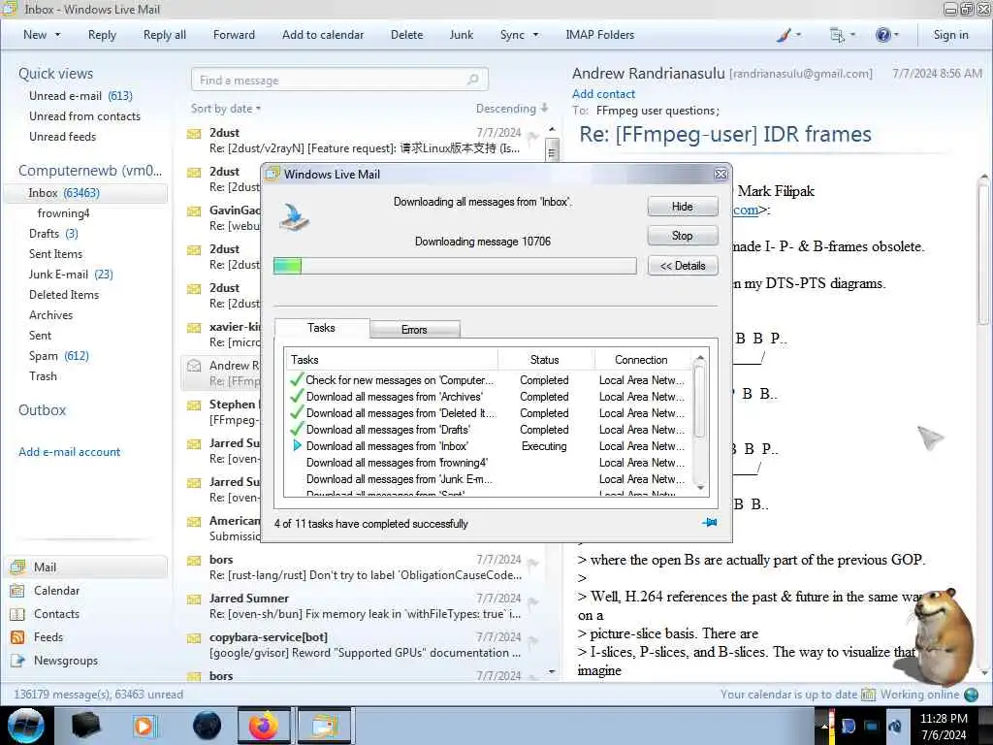Viewport: 993px width, 745px height.
Task: Open the Trash folder
Action: (43, 375)
